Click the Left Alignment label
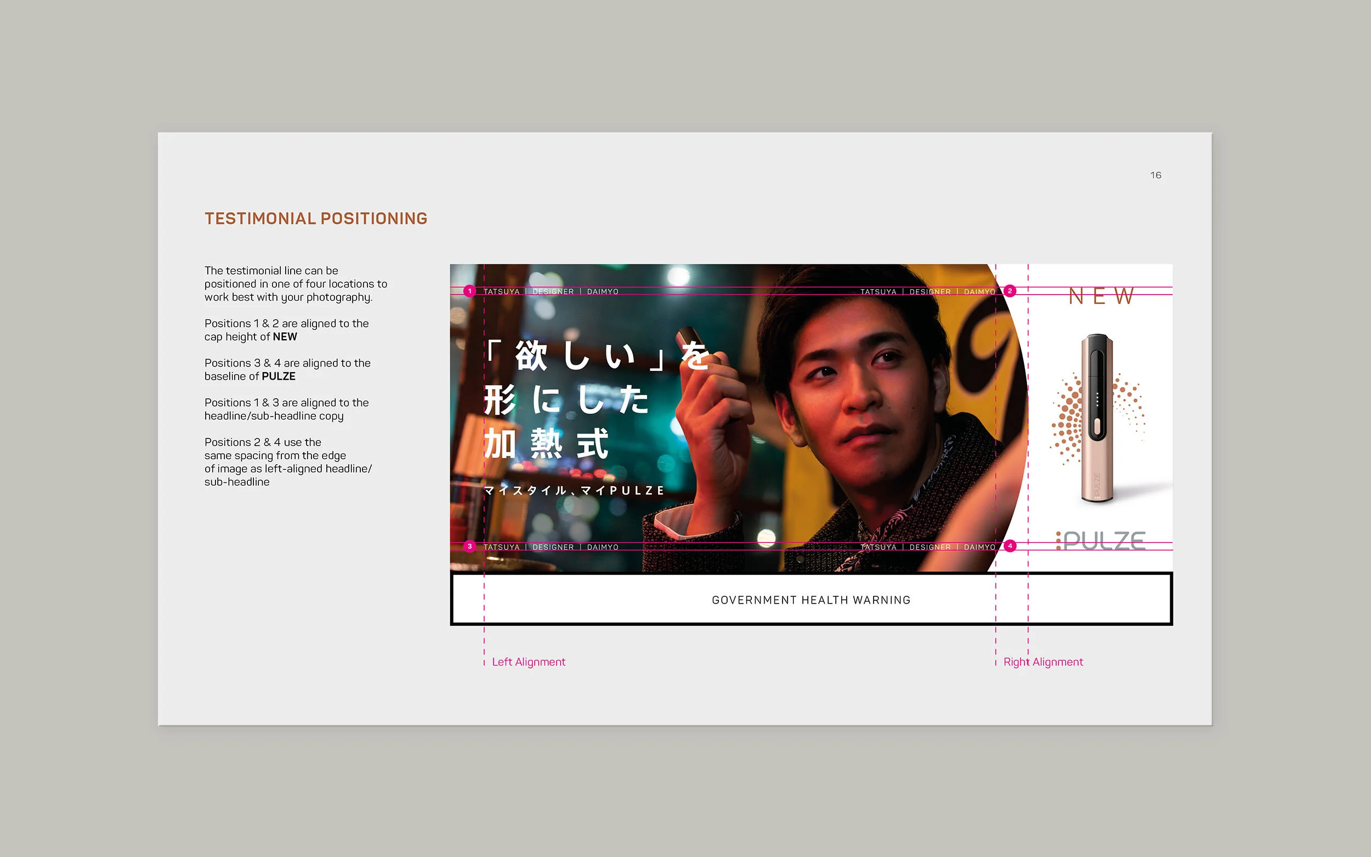 529,662
